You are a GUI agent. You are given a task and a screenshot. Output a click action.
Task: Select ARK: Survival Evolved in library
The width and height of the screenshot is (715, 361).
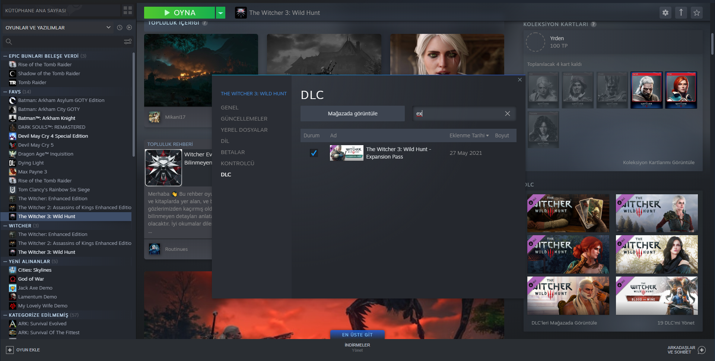42,323
